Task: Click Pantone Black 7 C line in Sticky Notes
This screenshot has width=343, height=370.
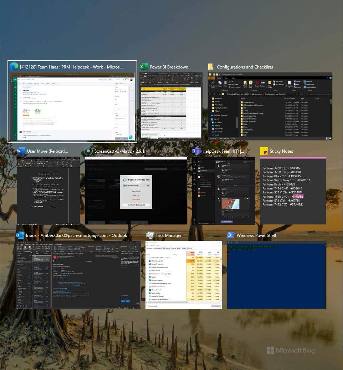Action: [281, 176]
